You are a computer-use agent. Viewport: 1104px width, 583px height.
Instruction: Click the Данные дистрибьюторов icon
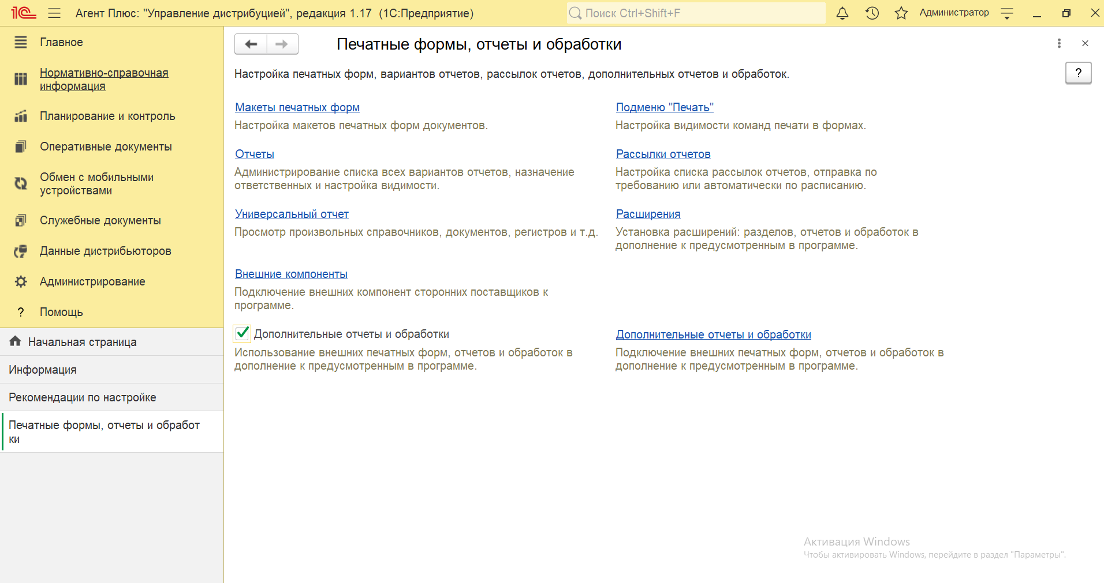(x=21, y=251)
